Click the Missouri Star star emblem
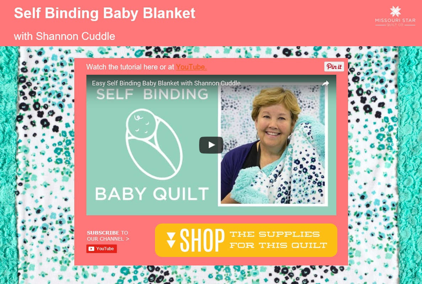Image resolution: width=422 pixels, height=284 pixels. pyautogui.click(x=395, y=11)
